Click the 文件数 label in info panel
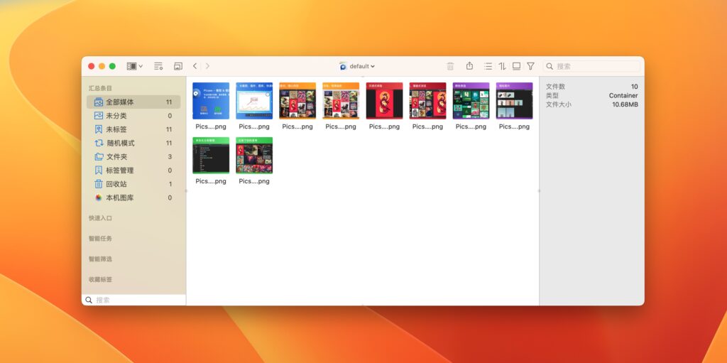The height and width of the screenshot is (363, 727). 555,87
